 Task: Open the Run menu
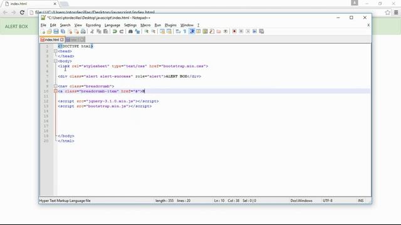pyautogui.click(x=158, y=25)
